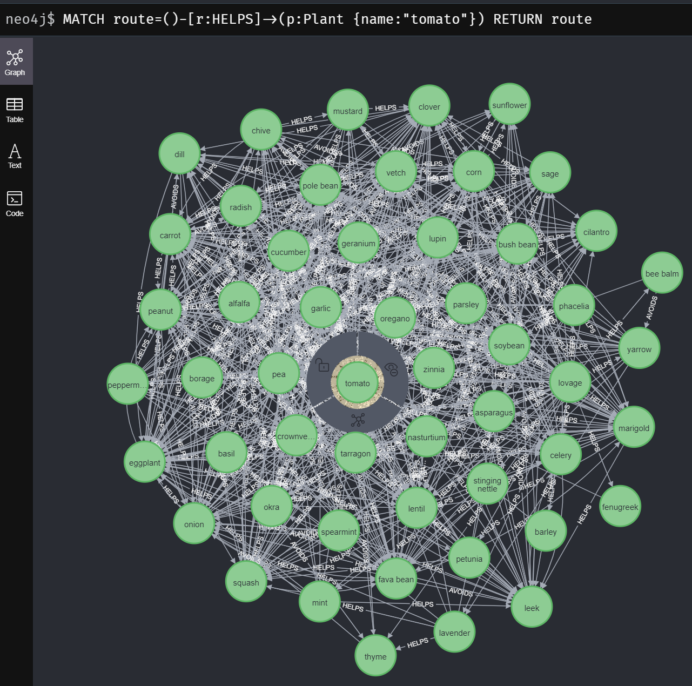The image size is (692, 686).
Task: Select the oregano node
Action: click(x=395, y=319)
